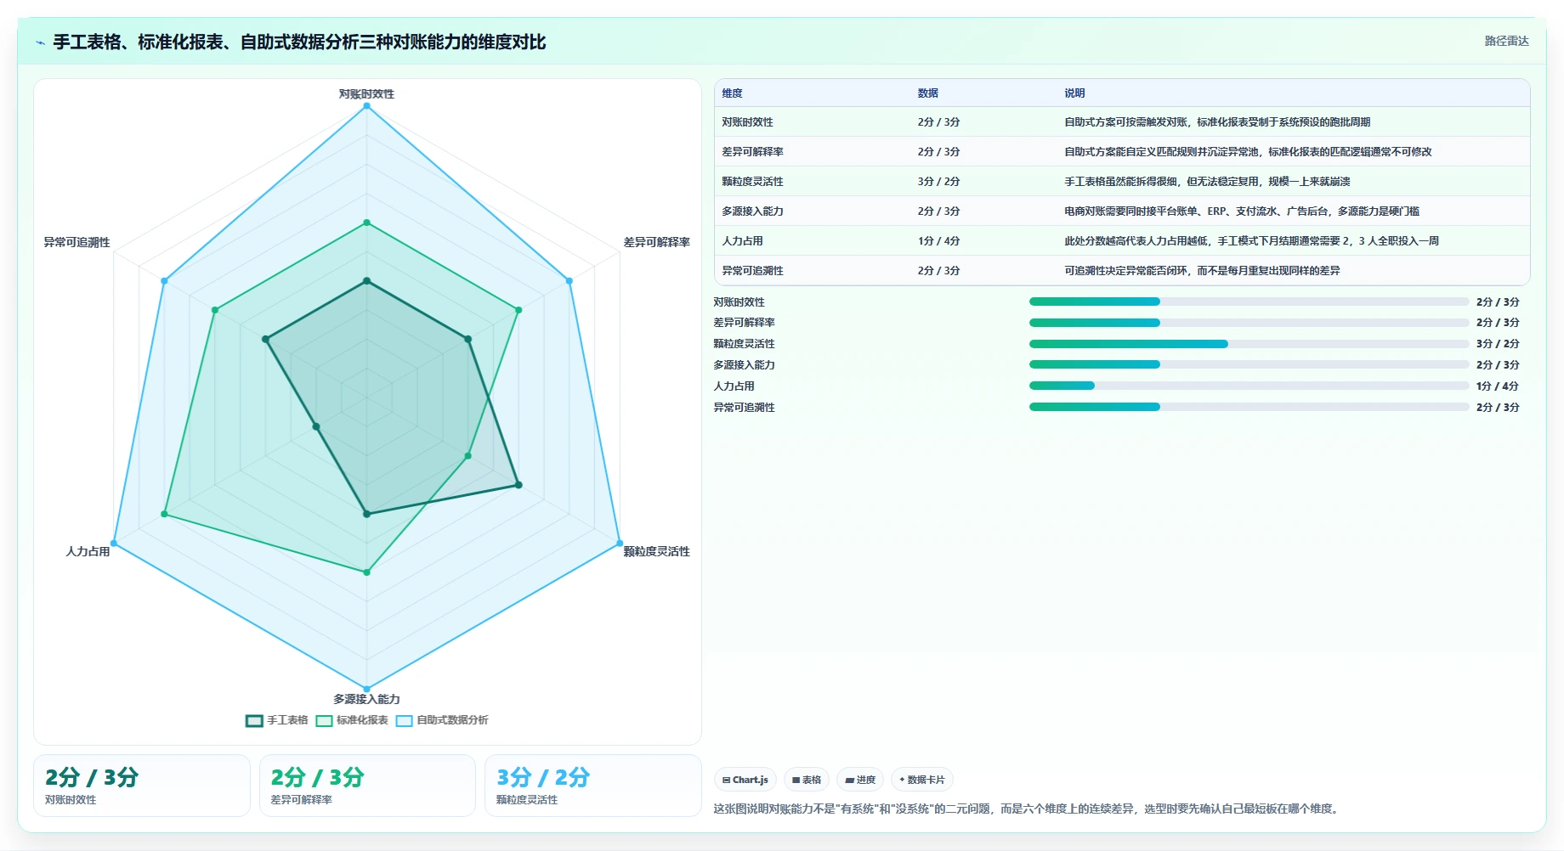Click the 差异可解释率 progress bar

(x=1249, y=323)
